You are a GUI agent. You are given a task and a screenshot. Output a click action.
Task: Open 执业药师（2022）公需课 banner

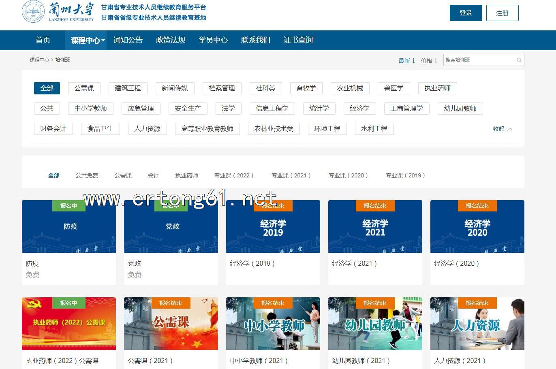pyautogui.click(x=69, y=324)
